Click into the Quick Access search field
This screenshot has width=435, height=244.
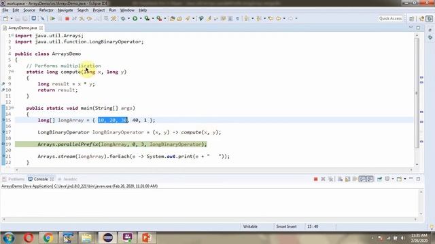tap(390, 18)
